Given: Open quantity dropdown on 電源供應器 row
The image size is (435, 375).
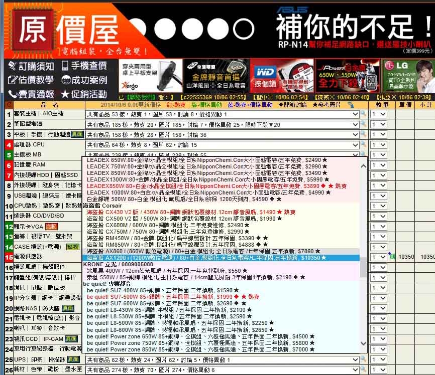Looking at the screenshot, I should click(x=378, y=257).
